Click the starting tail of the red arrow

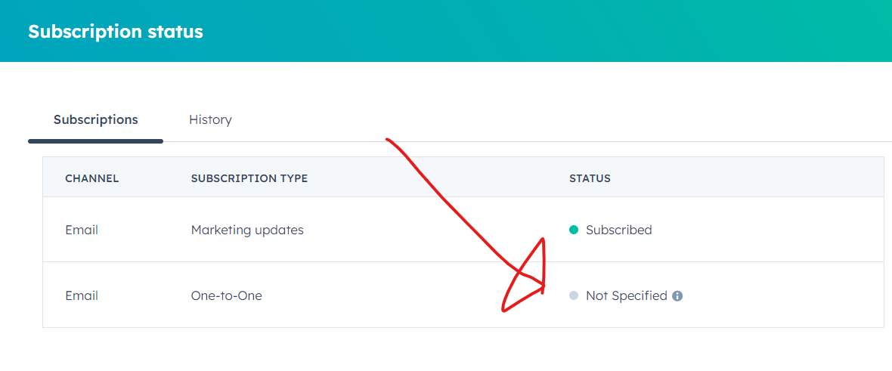(x=389, y=140)
